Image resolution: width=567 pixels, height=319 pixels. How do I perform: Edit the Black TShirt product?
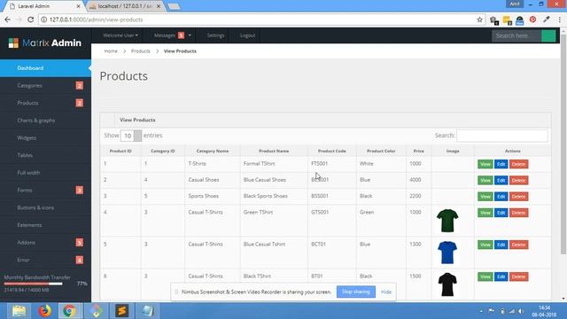pos(501,276)
